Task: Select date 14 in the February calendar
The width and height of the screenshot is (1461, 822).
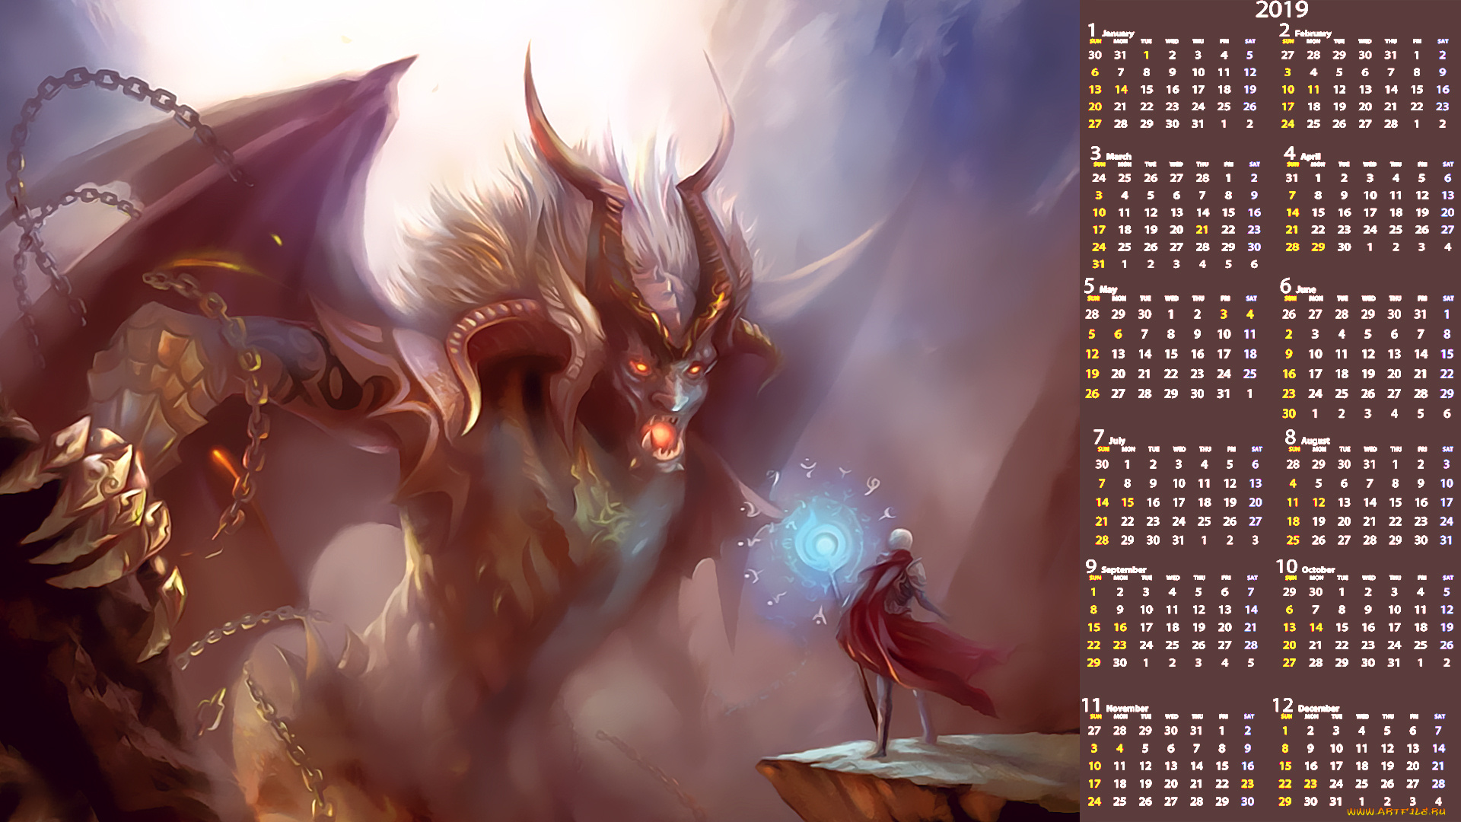Action: [1391, 90]
